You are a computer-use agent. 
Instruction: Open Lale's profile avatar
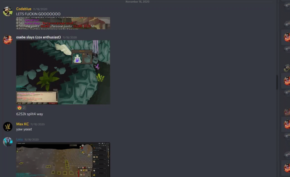click(x=8, y=142)
